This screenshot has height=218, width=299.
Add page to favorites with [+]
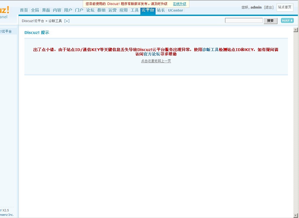tap(67, 21)
